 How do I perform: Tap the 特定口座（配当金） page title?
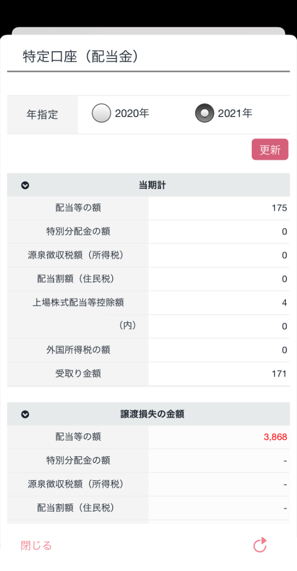coord(81,57)
